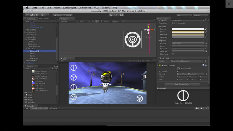233x131 pixels.
Task: Expand the environment object in Hierarchy
Action: [x=25, y=32]
